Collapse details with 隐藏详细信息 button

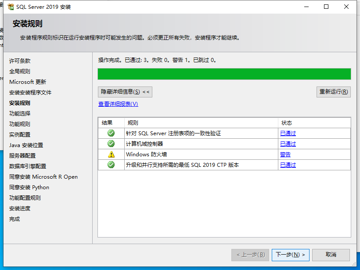(x=125, y=92)
